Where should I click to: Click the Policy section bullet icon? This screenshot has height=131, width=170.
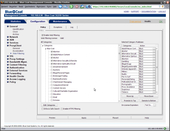click(8, 82)
